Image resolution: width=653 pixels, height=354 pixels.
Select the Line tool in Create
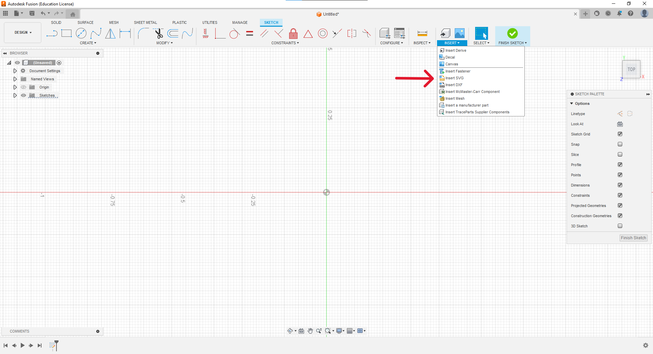pos(52,33)
